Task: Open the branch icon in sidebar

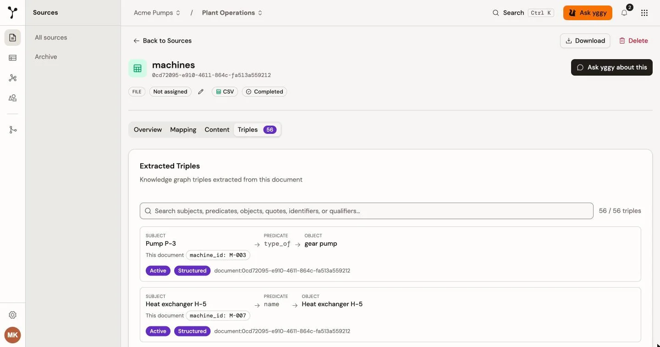Action: pos(13,130)
